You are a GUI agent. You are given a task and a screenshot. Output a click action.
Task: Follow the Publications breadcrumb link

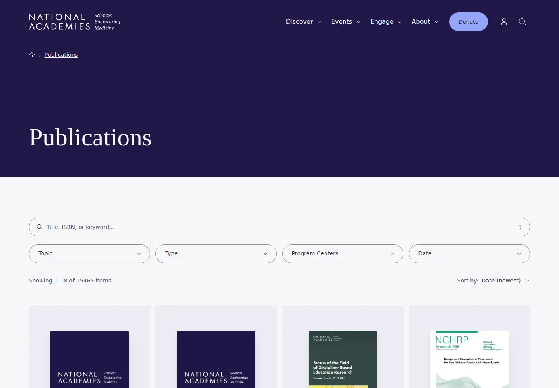click(61, 55)
